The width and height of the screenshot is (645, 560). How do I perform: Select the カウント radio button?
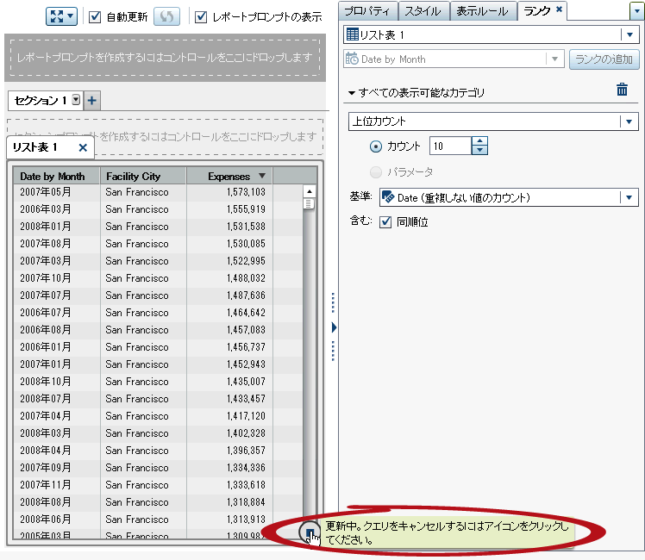[376, 146]
